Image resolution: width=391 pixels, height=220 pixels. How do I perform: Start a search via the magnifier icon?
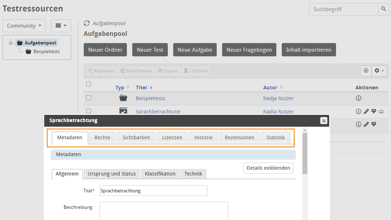pyautogui.click(x=384, y=9)
